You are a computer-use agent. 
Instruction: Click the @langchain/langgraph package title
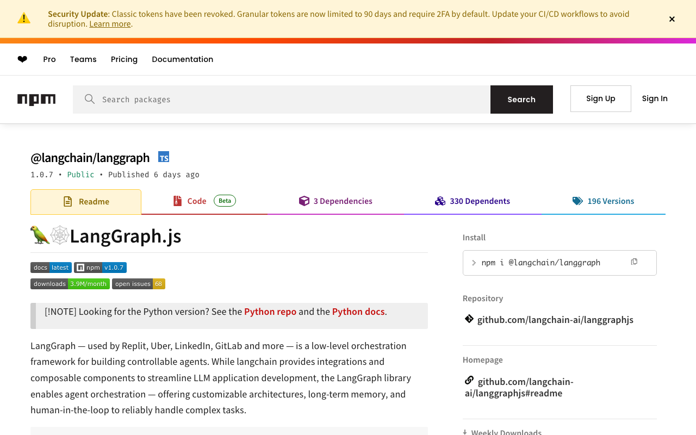pos(90,158)
